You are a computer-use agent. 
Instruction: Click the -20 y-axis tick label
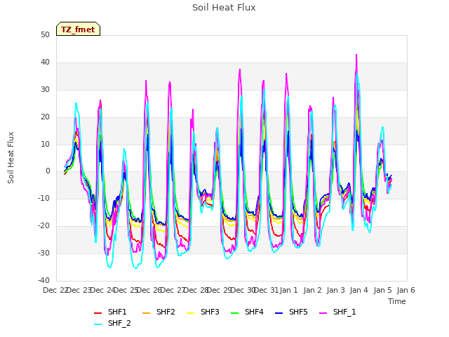44,226
